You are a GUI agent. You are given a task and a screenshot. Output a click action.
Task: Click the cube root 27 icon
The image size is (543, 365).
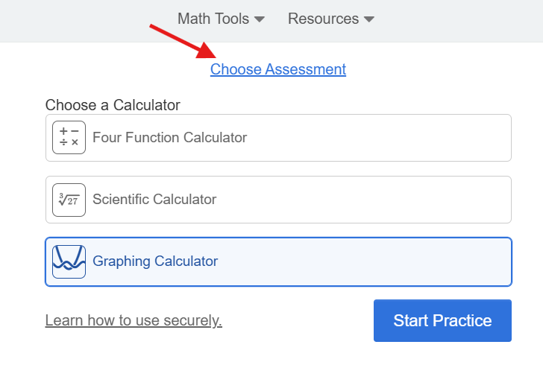[x=69, y=200]
